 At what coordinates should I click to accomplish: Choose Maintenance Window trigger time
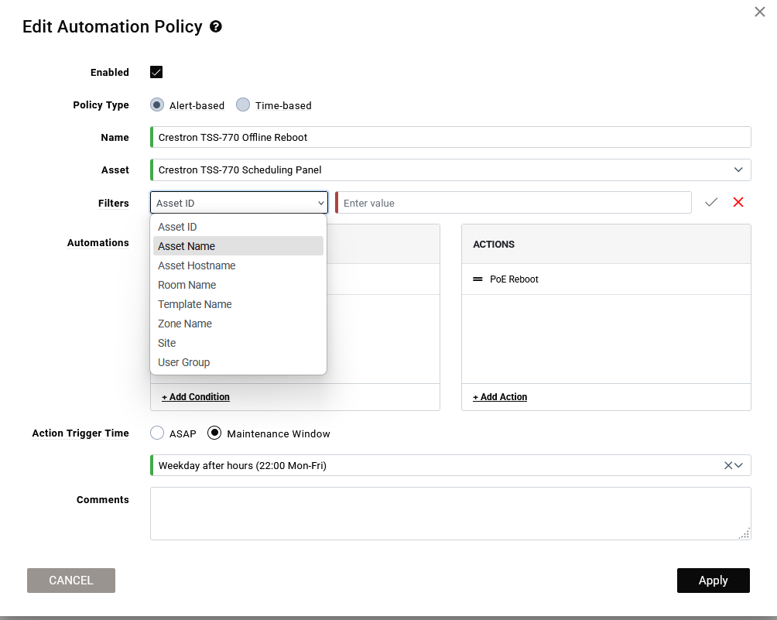tap(214, 433)
